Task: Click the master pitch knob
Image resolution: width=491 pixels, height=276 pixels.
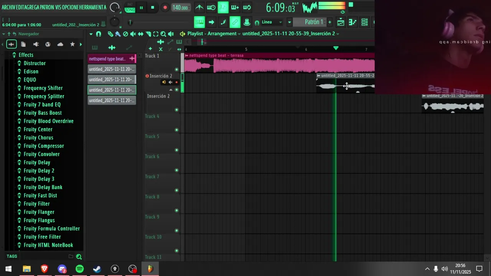Action: tap(114, 22)
